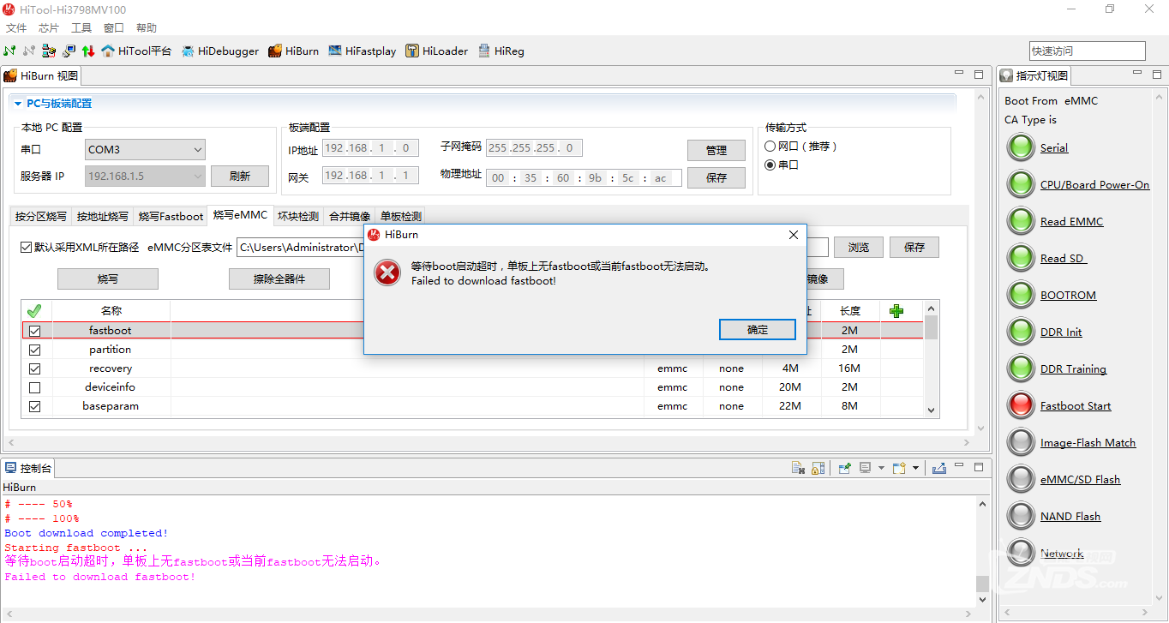Click 确定 in the HiBurn error dialog

pos(758,330)
